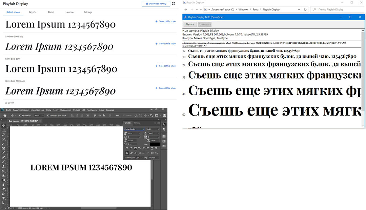366x210 pixels.
Task: Toggle Faux Italic in Character panel
Action: point(131,148)
